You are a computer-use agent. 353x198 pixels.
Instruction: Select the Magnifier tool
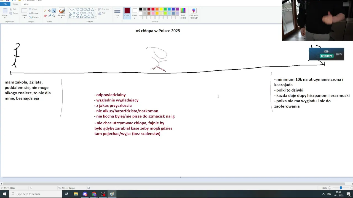click(x=54, y=16)
